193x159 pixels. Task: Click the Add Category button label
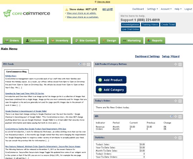tap(114, 90)
